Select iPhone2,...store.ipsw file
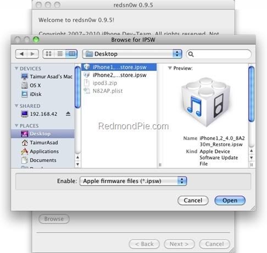This screenshot has width=267, height=253. pyautogui.click(x=119, y=75)
